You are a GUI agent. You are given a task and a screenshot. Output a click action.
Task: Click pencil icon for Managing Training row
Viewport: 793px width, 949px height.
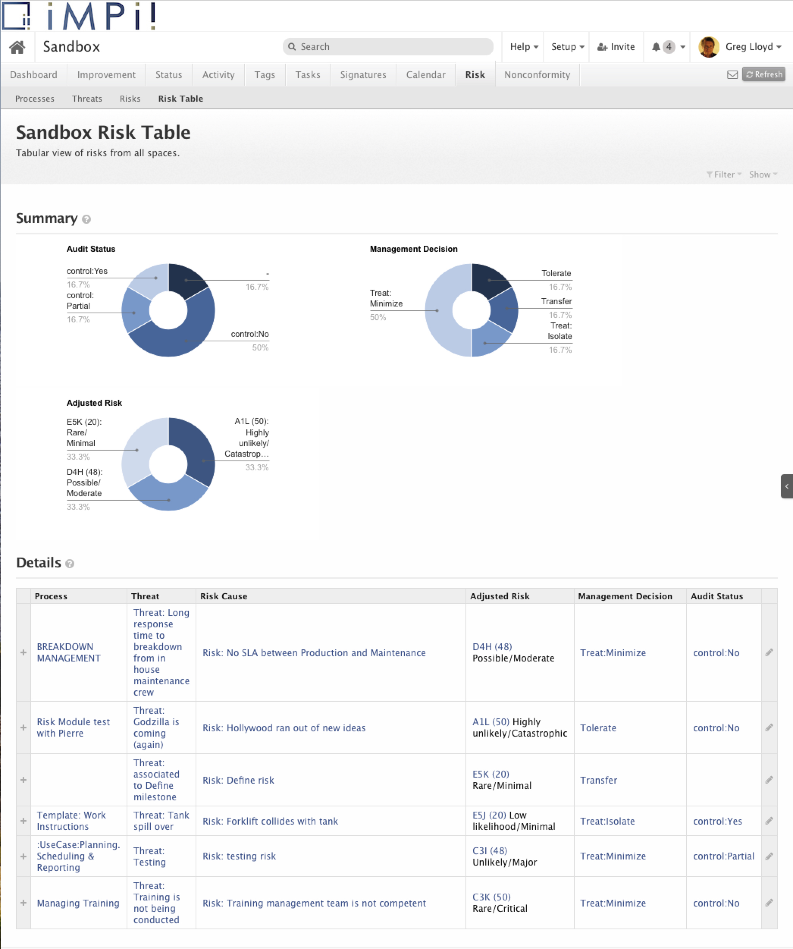coord(769,902)
